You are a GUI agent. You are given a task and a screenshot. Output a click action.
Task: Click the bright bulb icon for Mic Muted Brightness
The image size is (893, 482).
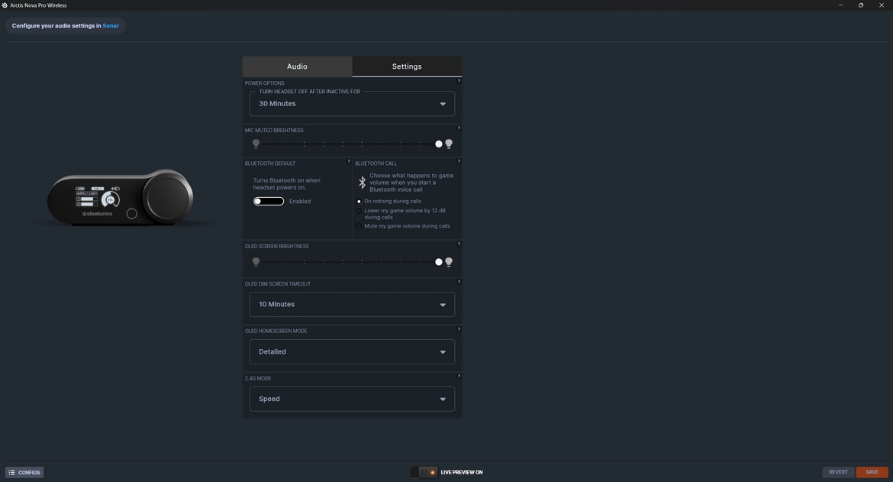449,144
